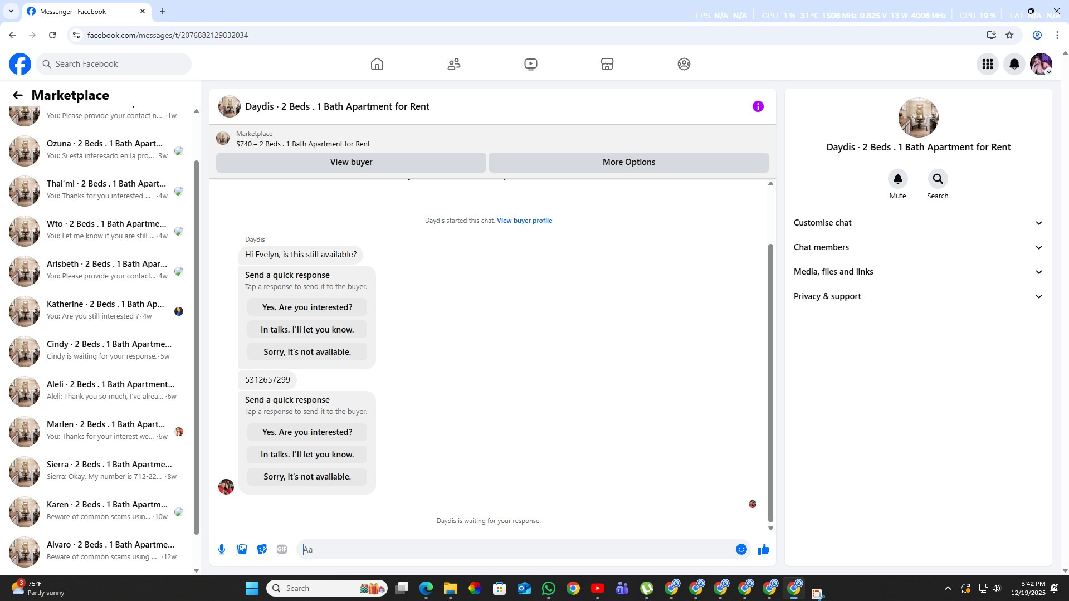
Task: Go back using Marketplace back arrow
Action: point(18,95)
